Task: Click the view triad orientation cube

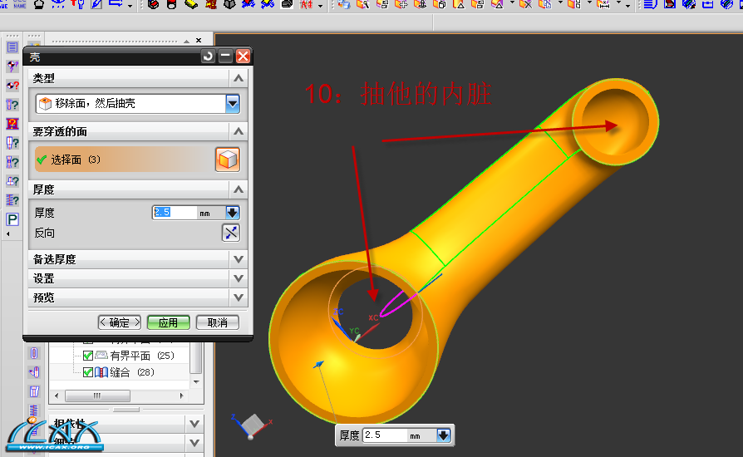Action: click(x=250, y=425)
